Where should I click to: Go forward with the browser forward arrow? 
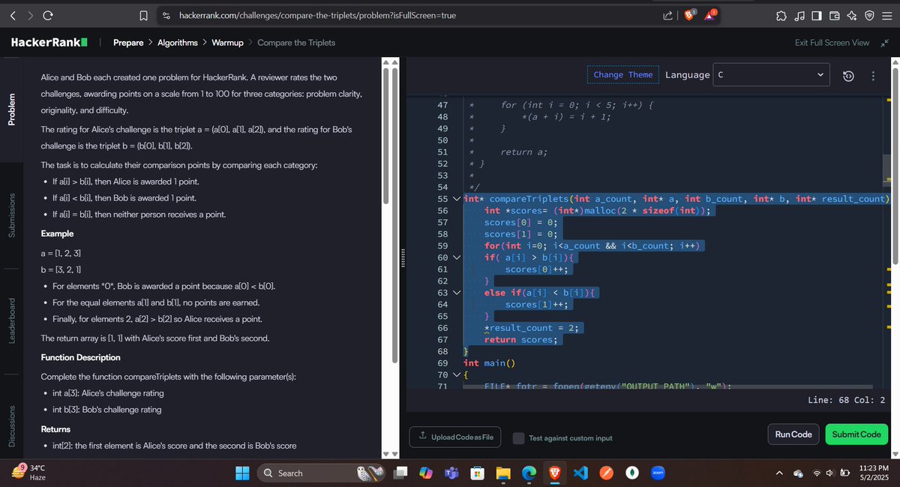tap(29, 15)
